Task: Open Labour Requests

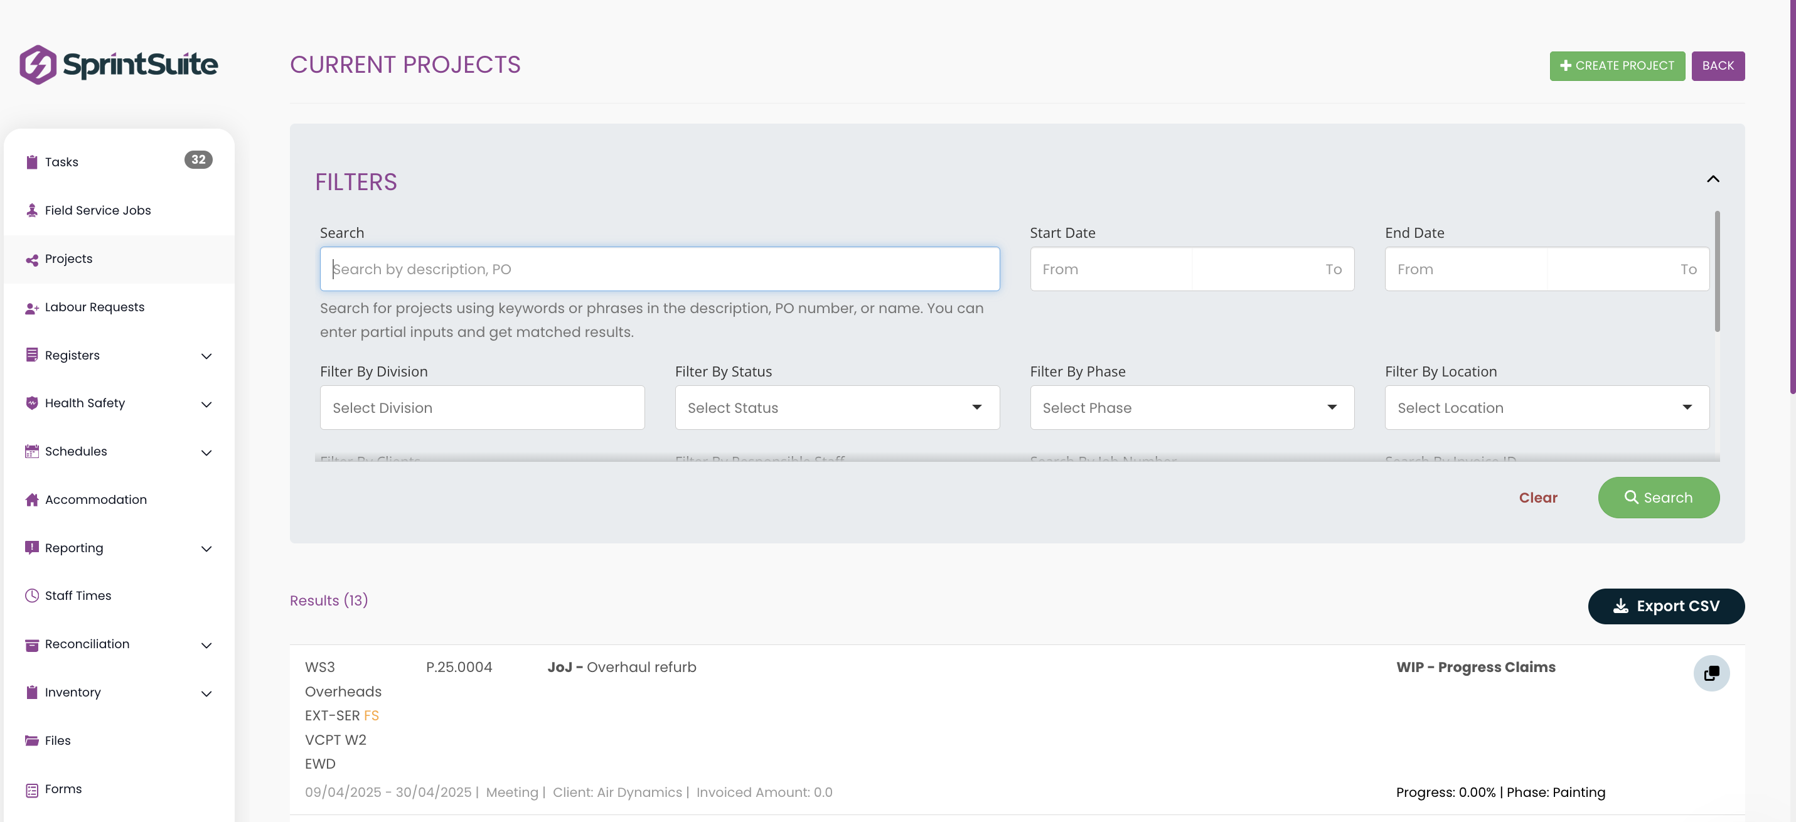Action: click(x=119, y=307)
